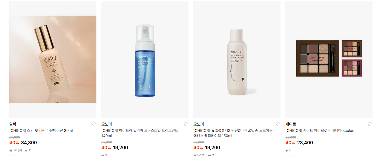Toggle wishlist heart for 케이트 아이브로우 매니아
This screenshot has width=375, height=156.
[370, 124]
